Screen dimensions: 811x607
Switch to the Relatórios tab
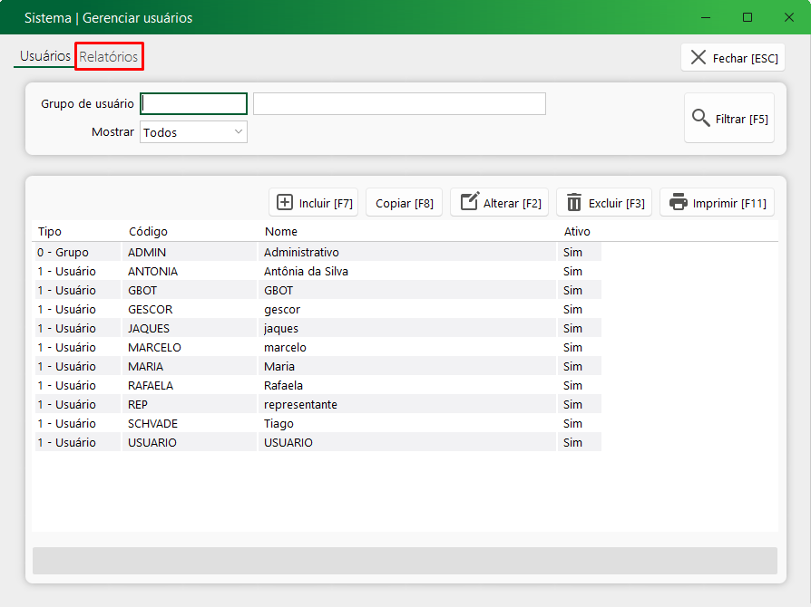109,57
